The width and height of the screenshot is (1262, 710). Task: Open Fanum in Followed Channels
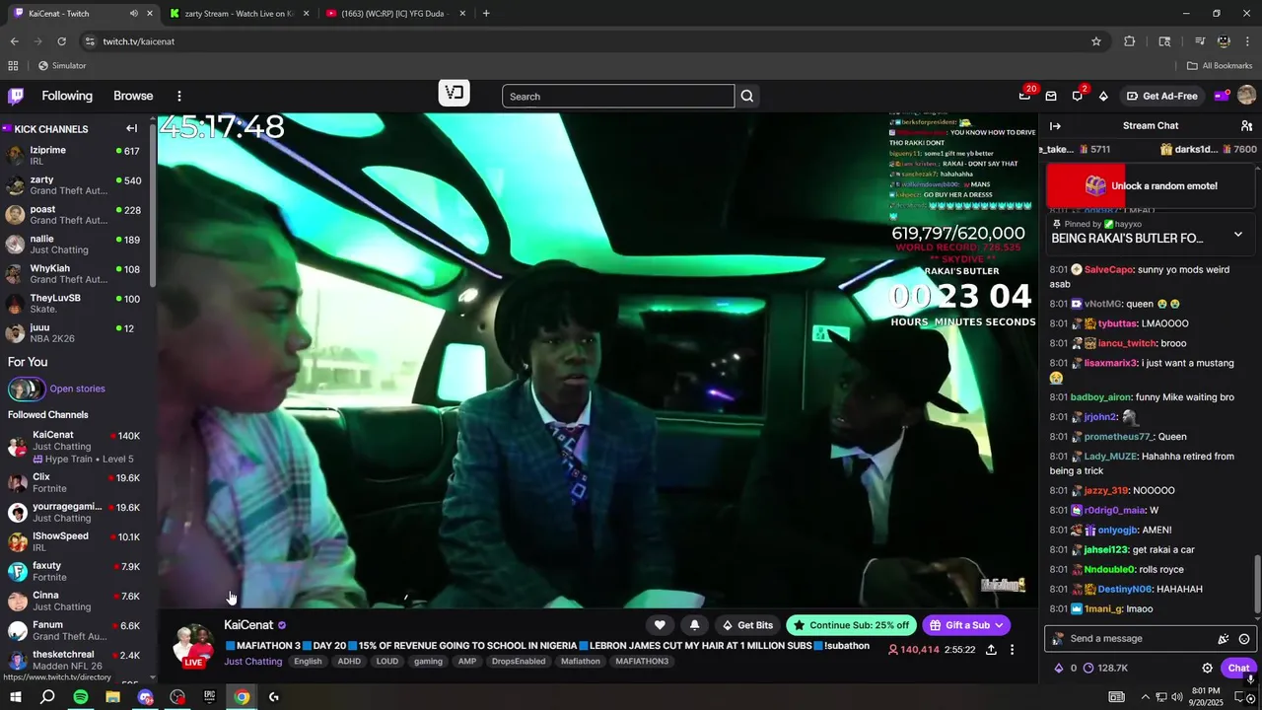click(74, 630)
